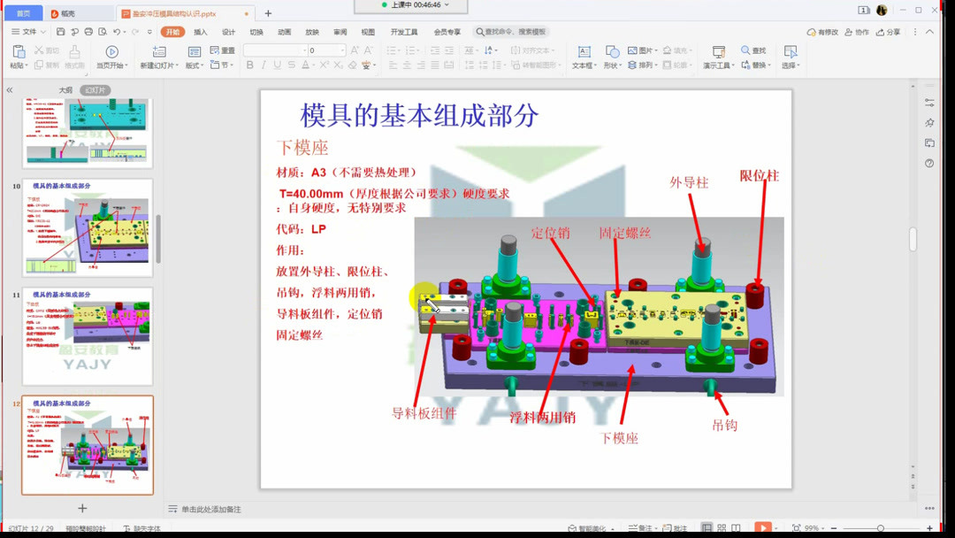Screen dimensions: 955x538
Task: Toggle underline formatting for text
Action: (x=277, y=65)
